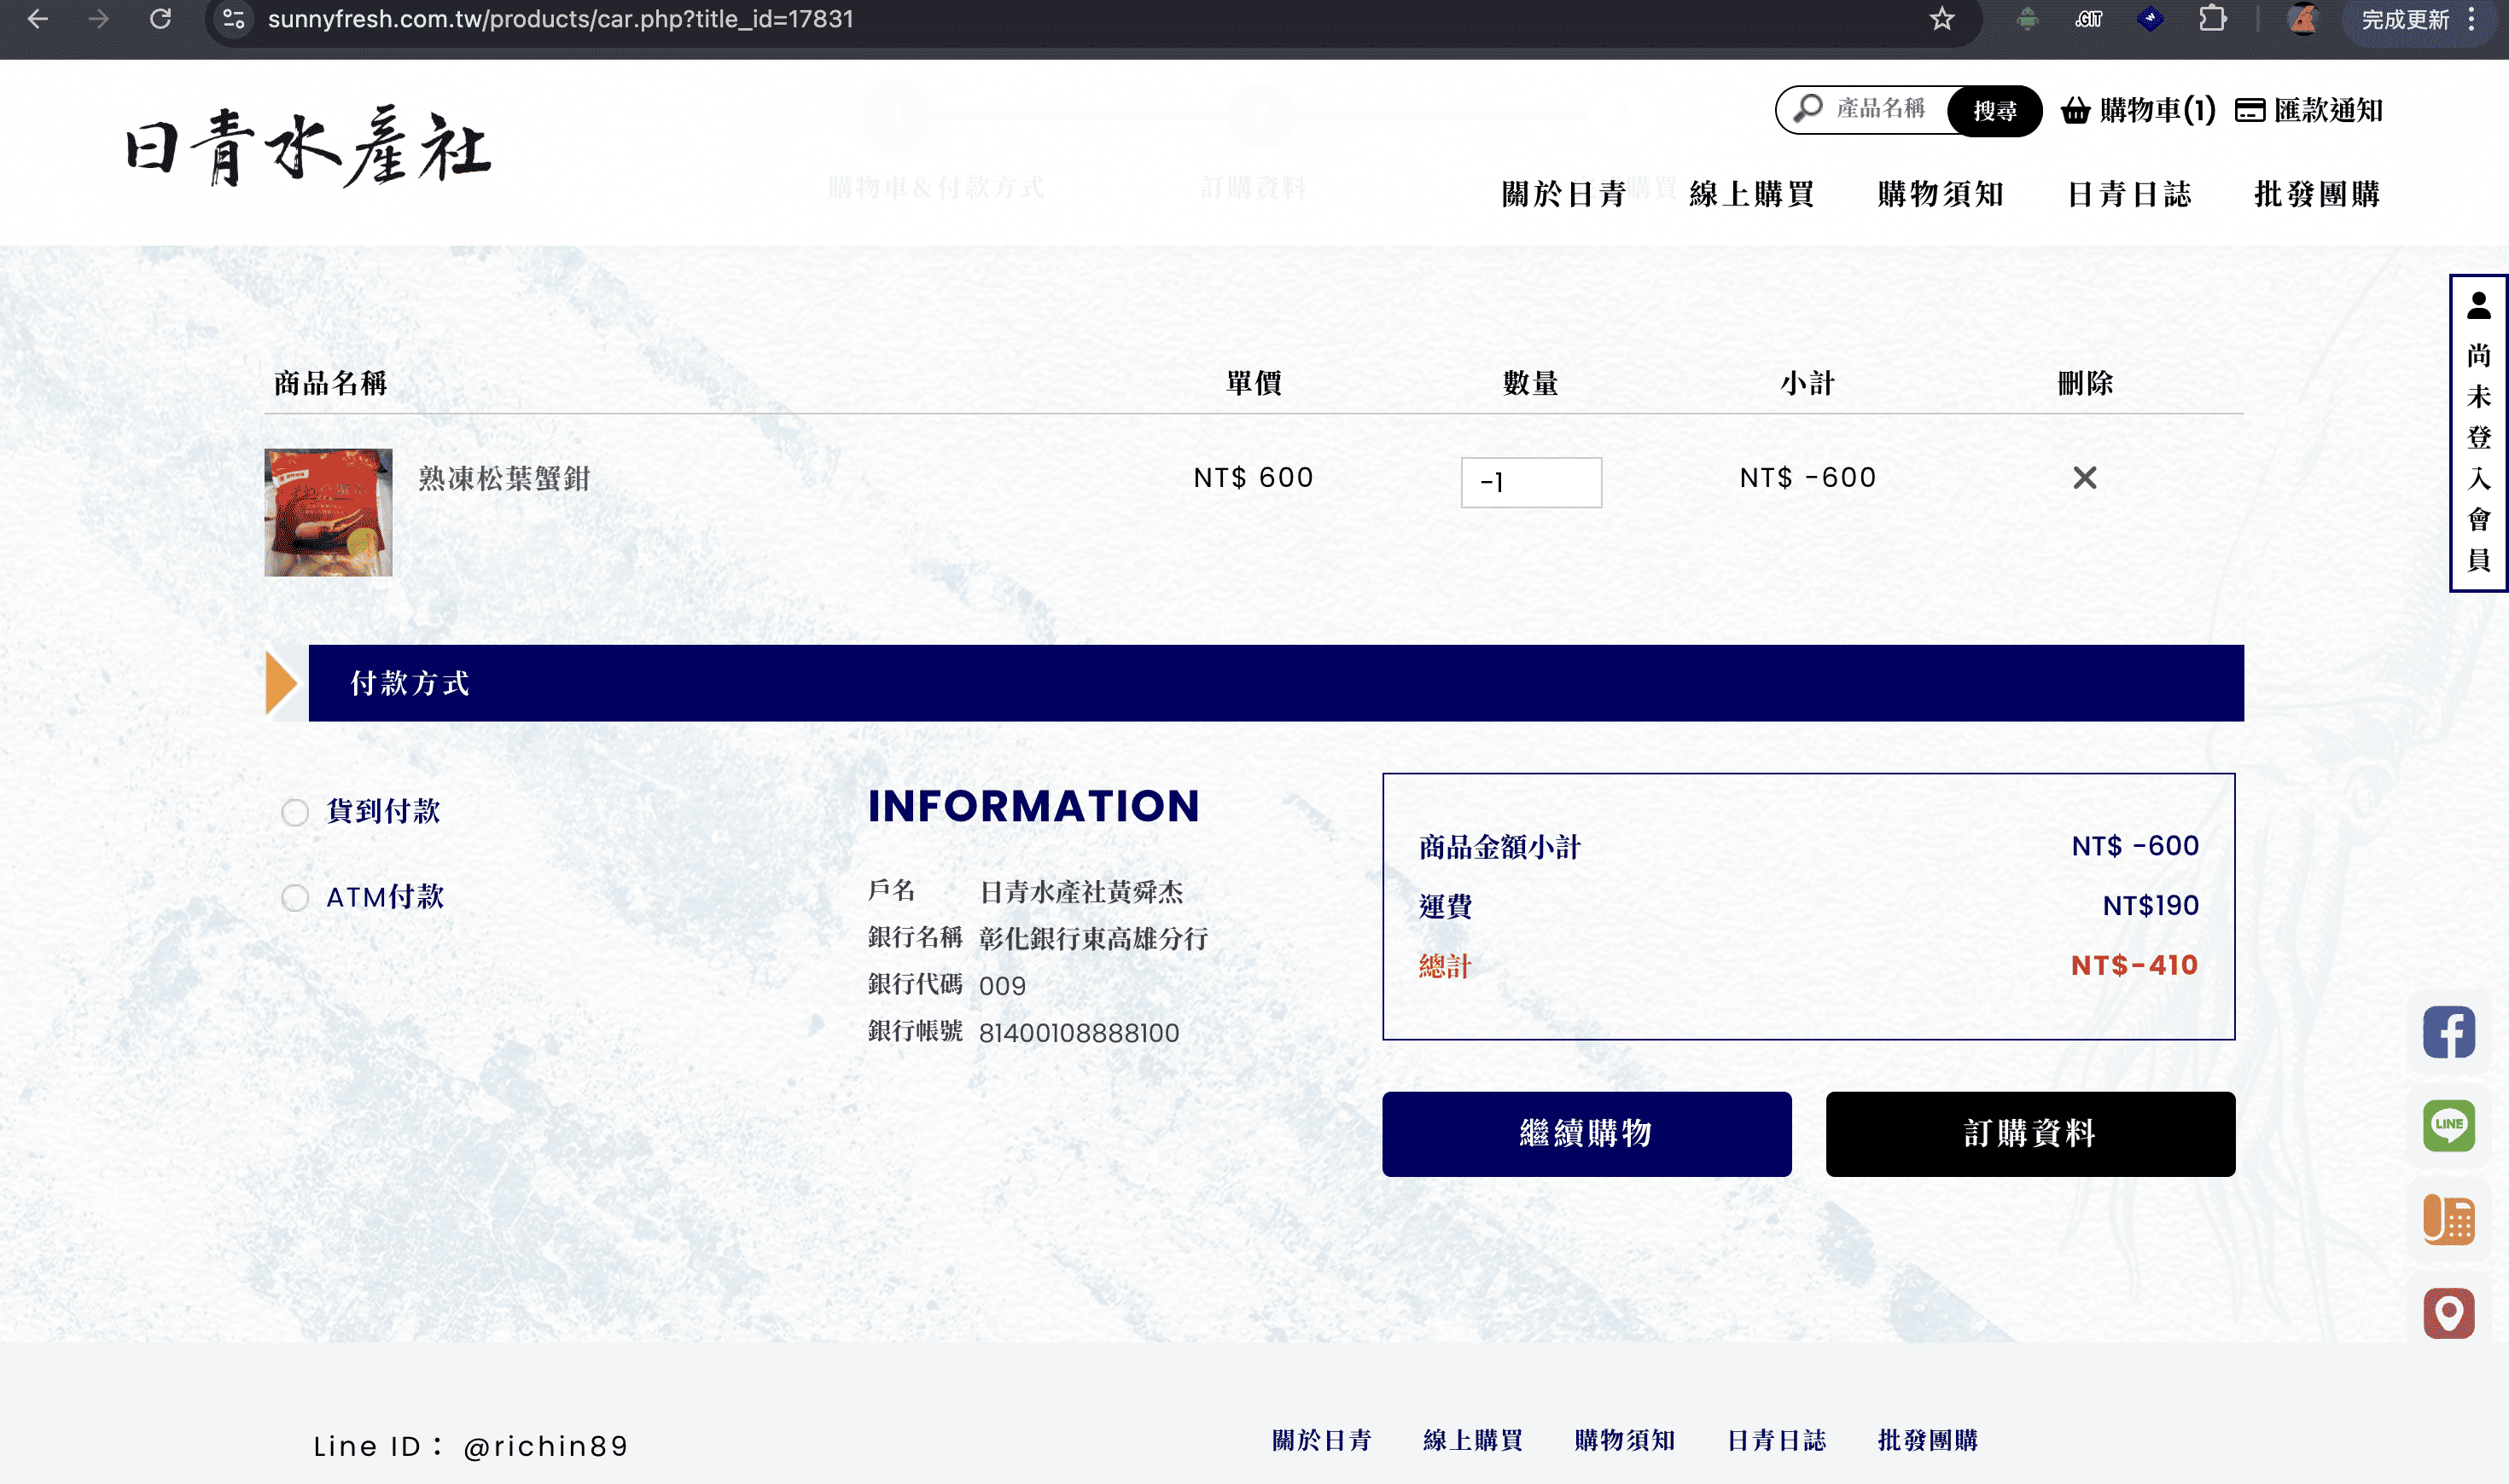Click the orange telephone icon

pyautogui.click(x=2449, y=1220)
